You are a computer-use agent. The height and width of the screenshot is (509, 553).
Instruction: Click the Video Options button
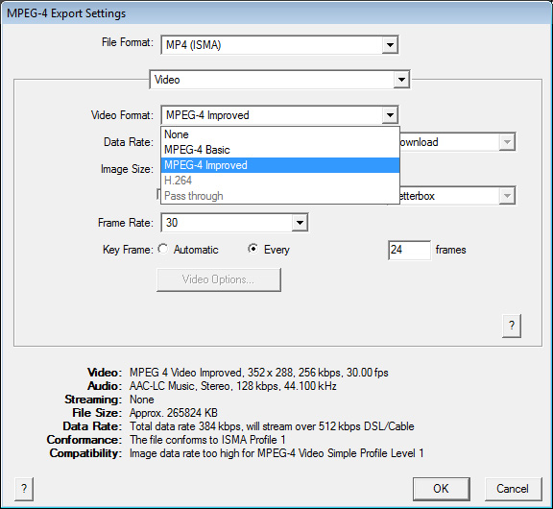[x=219, y=279]
